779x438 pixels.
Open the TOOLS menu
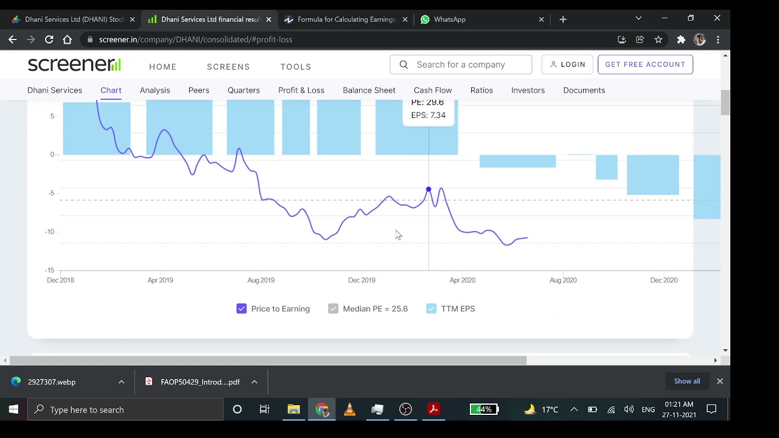click(x=296, y=67)
